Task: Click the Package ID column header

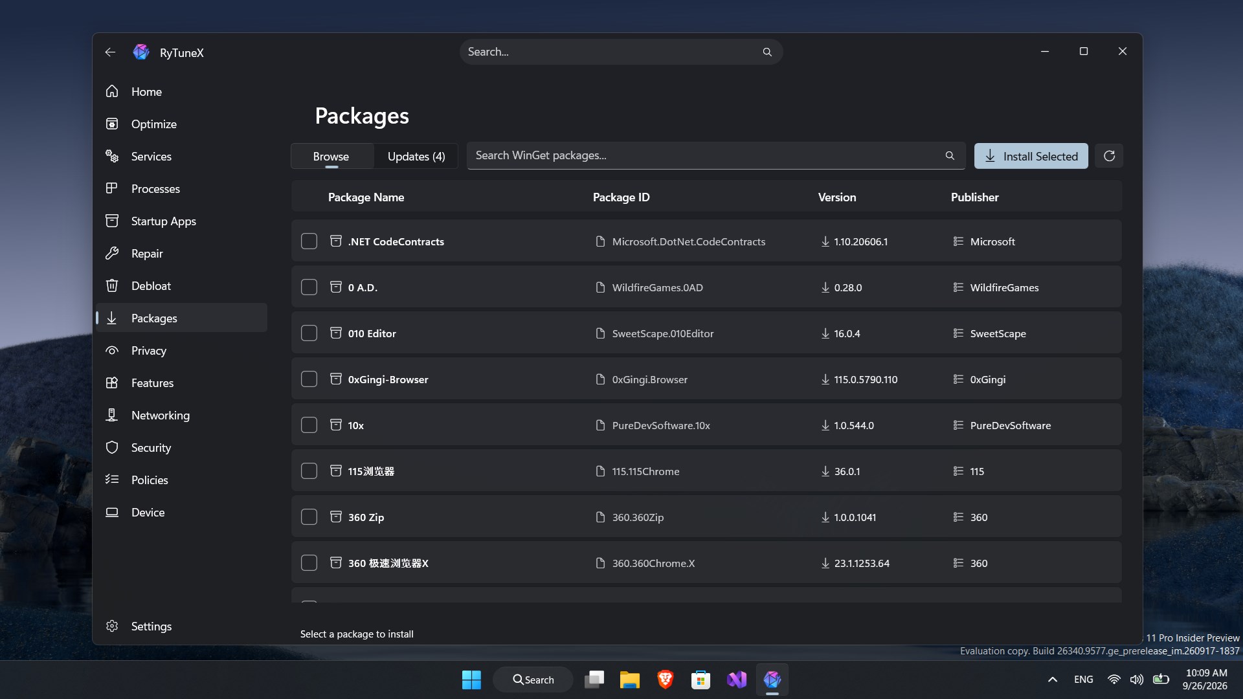Action: tap(621, 197)
